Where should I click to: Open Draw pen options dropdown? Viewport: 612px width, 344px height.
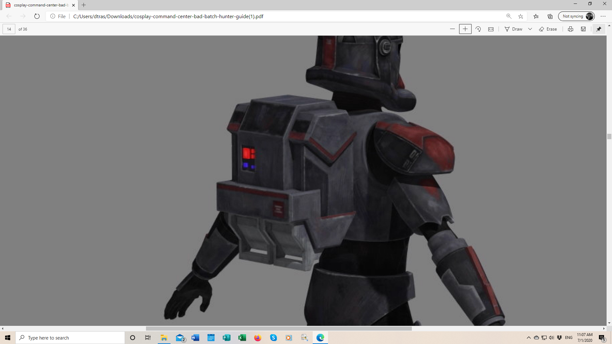[530, 29]
